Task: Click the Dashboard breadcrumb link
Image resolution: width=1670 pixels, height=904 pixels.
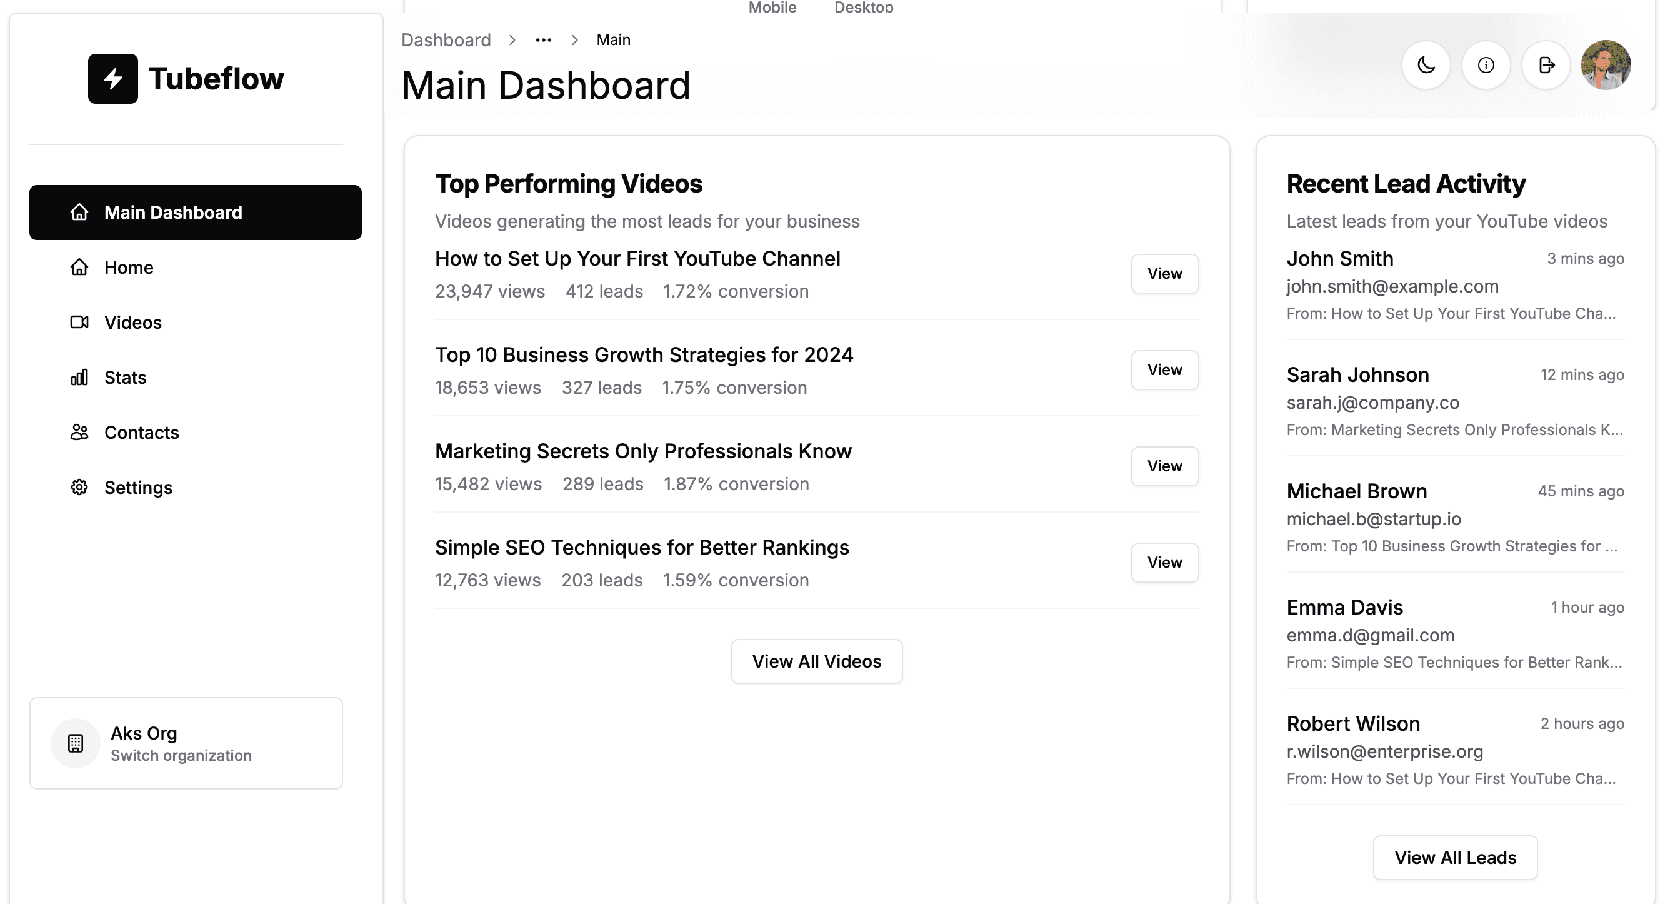Action: (x=446, y=40)
